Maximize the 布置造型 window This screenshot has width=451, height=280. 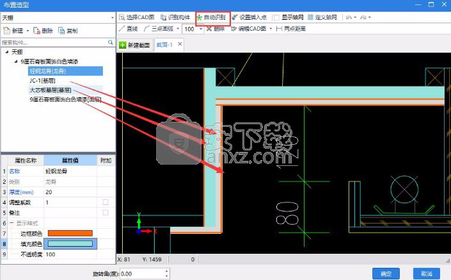[431, 4]
